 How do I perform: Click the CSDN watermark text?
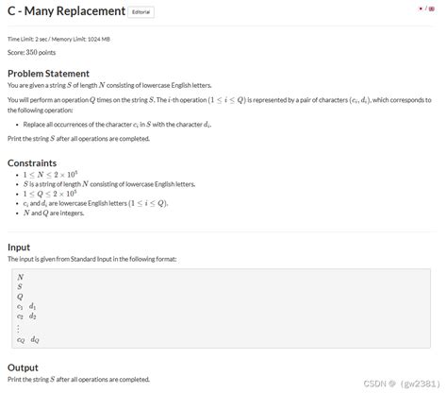coord(402,384)
